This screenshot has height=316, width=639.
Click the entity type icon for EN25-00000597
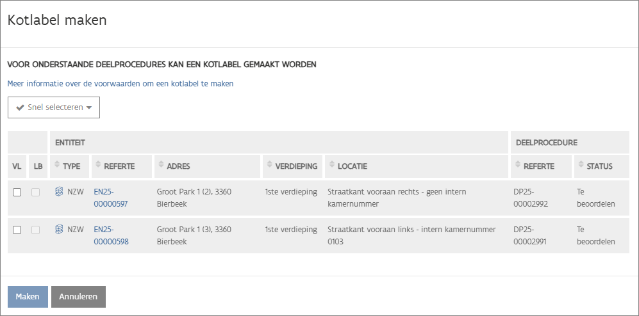point(59,192)
